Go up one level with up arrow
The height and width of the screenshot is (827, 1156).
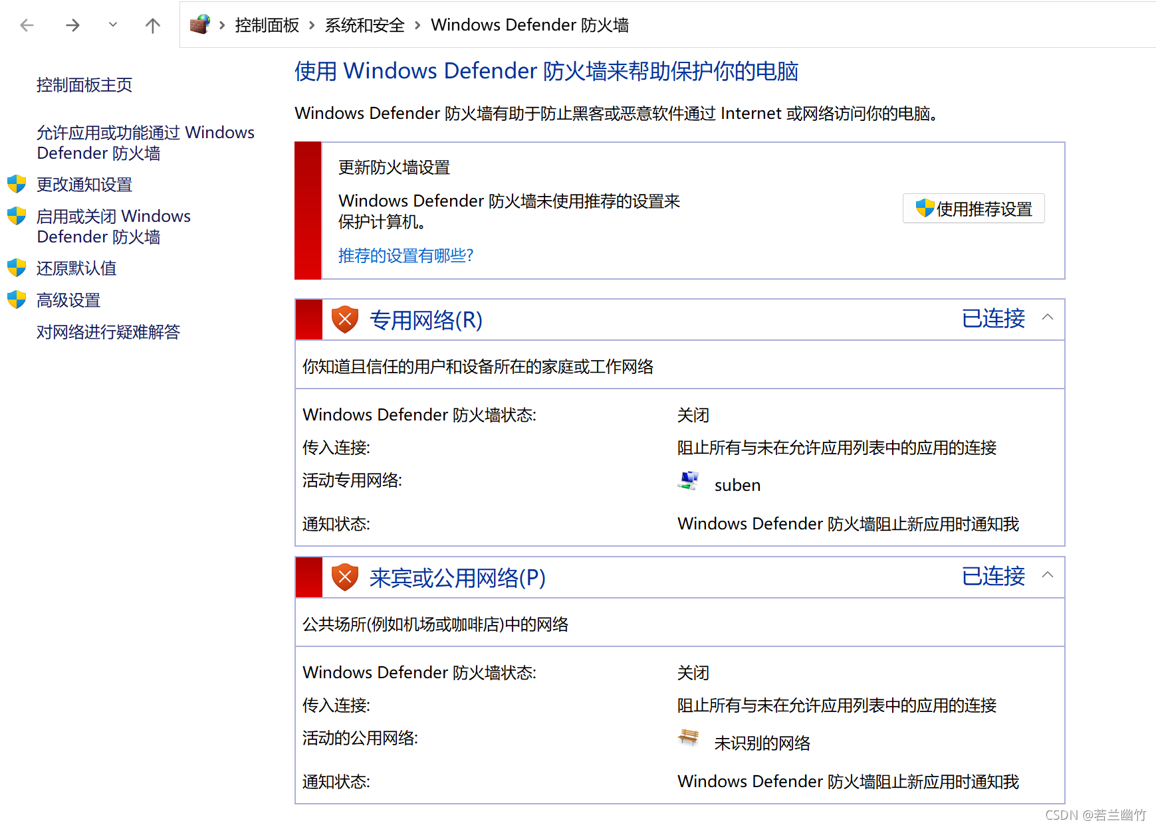tap(153, 25)
